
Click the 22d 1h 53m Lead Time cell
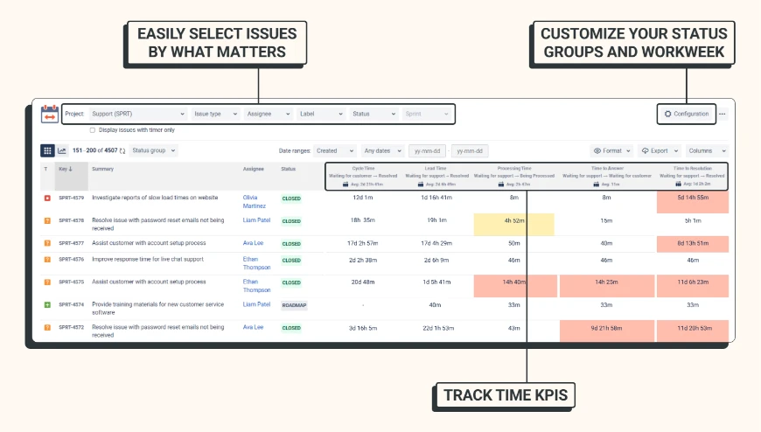(438, 329)
